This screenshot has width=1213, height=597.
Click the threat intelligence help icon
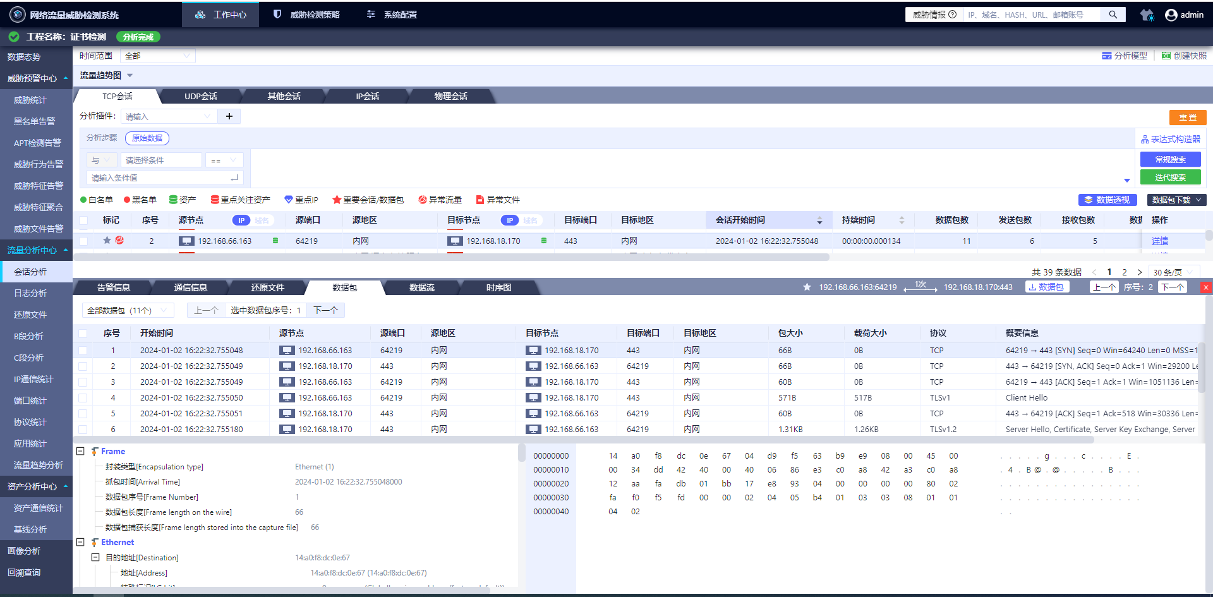tap(953, 15)
